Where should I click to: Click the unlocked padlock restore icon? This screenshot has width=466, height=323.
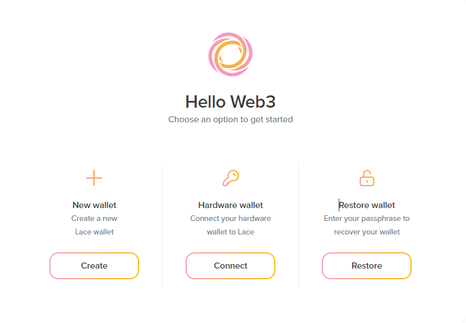pyautogui.click(x=367, y=178)
